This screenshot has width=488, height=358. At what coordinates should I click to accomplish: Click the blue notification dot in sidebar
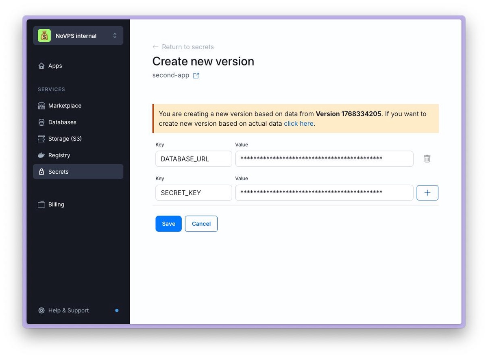117,310
